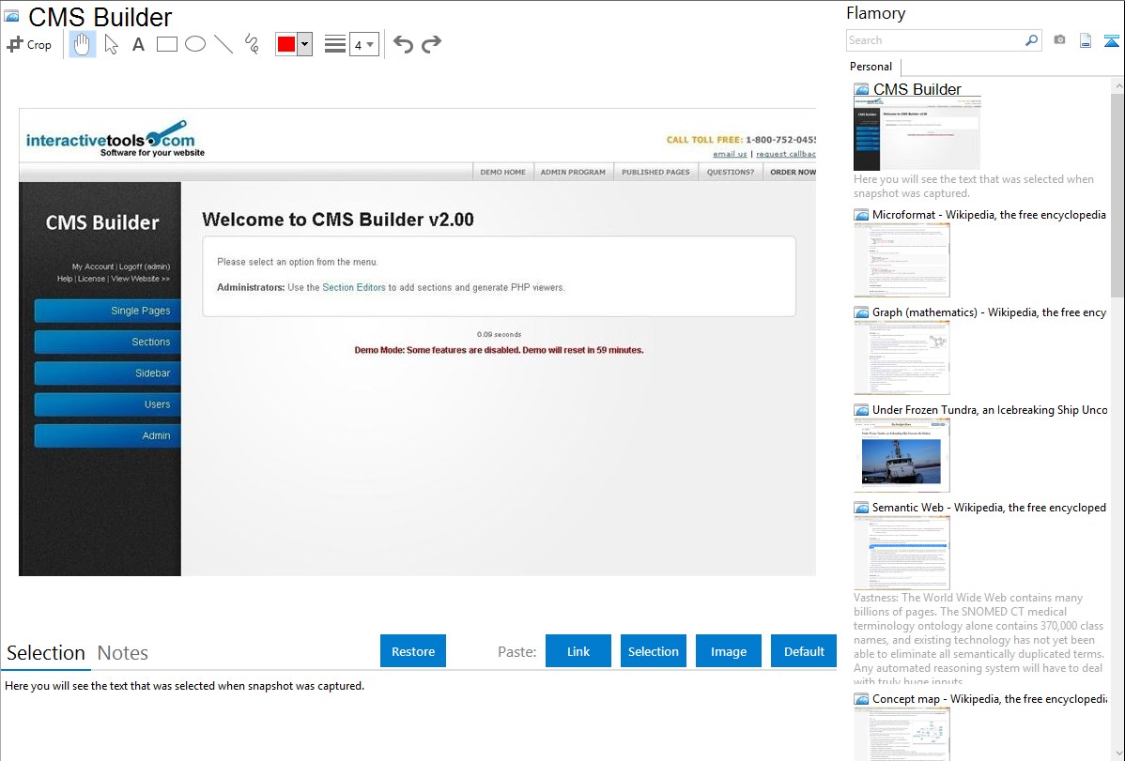Viewport: 1125px width, 761px height.
Task: Click the CMS Builder snapshot title in the list
Action: (x=917, y=90)
